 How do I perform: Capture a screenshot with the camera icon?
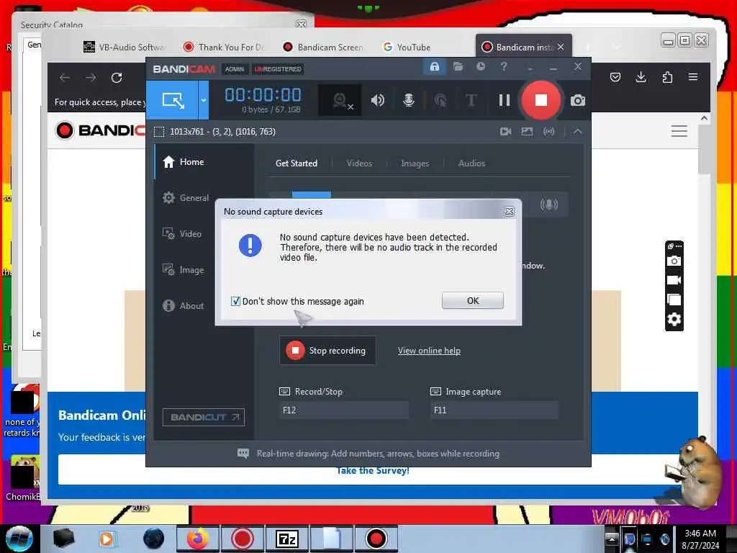click(578, 100)
